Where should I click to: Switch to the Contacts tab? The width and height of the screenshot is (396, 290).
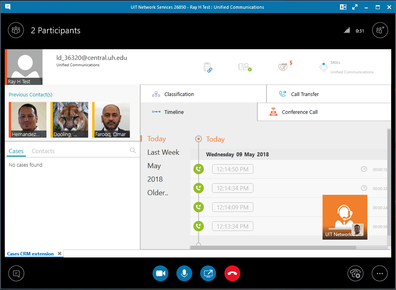[42, 151]
